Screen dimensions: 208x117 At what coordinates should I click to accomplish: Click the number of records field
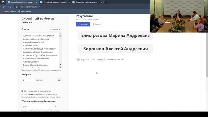[x=28, y=80]
